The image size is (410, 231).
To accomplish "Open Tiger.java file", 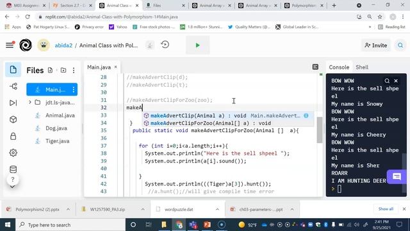I will tap(57, 141).
